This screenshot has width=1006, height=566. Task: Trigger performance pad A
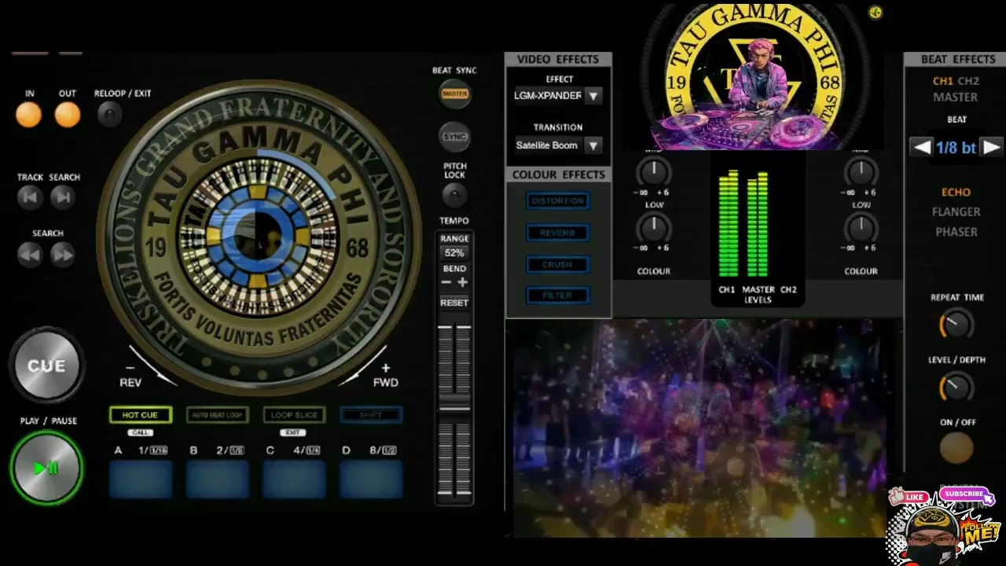click(141, 480)
